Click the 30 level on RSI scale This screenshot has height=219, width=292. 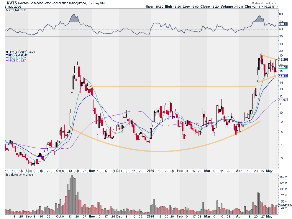pyautogui.click(x=281, y=36)
